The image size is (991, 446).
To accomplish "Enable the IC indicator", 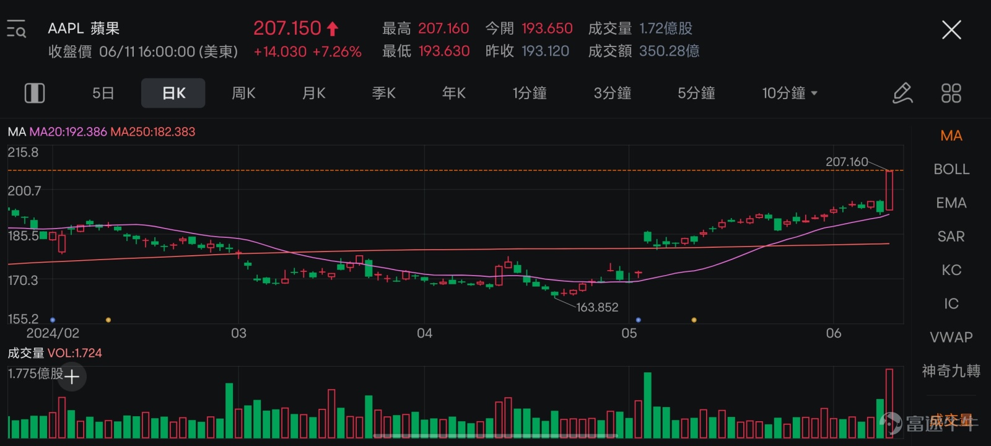I will click(951, 304).
